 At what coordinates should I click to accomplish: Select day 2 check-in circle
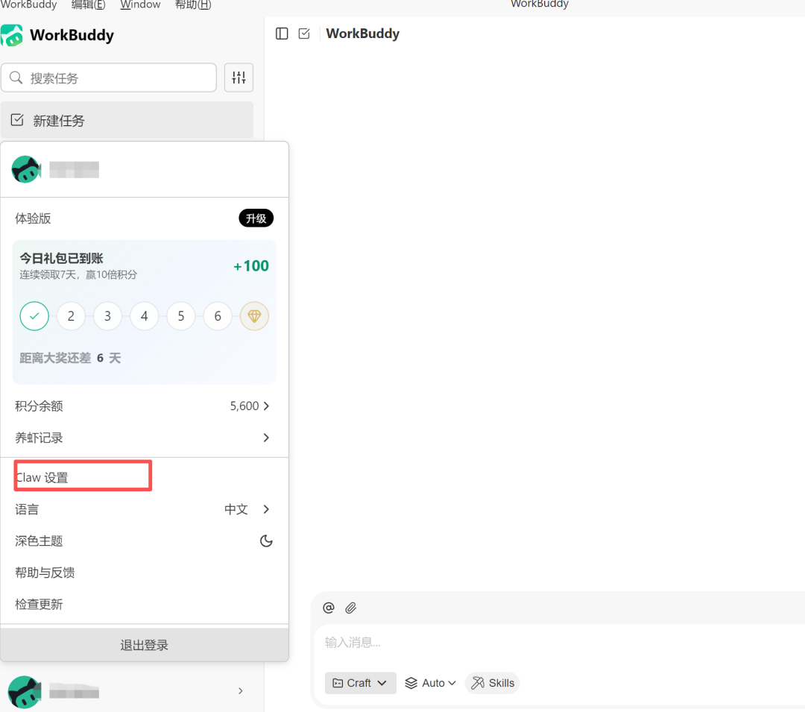click(71, 316)
